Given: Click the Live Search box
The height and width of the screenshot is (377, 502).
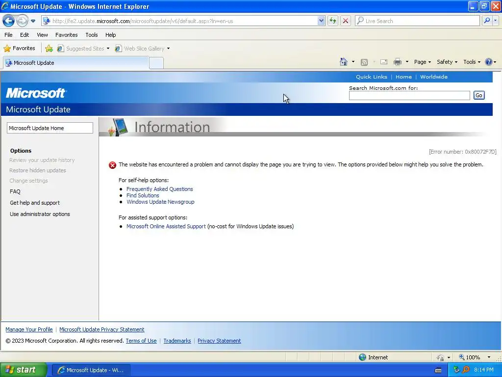Looking at the screenshot, I should 418,21.
